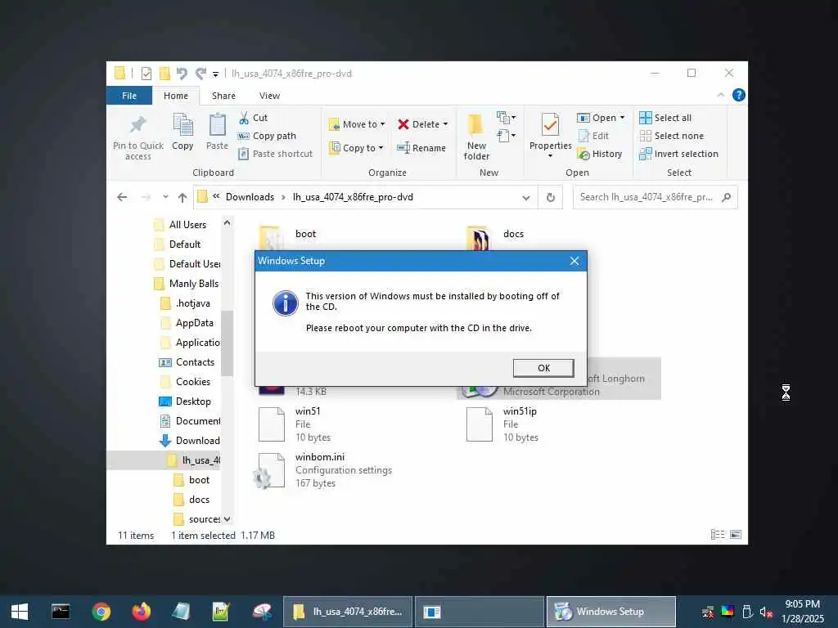838x628 pixels.
Task: Click the History icon
Action: (583, 155)
